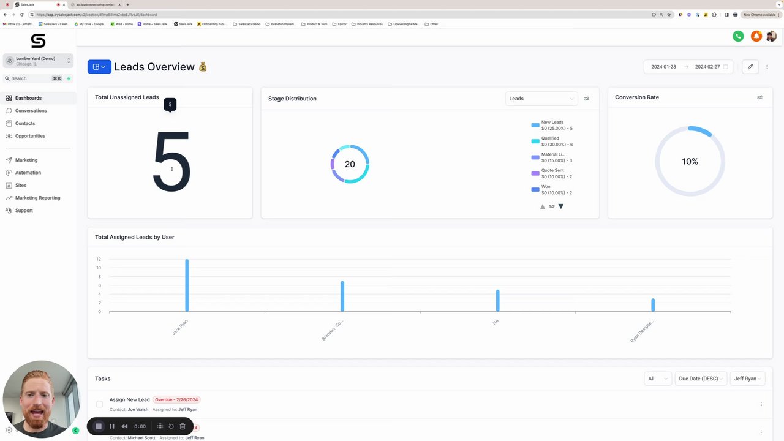The image size is (784, 441).
Task: Open the Industry Resources bookmark folder
Action: 366,24
